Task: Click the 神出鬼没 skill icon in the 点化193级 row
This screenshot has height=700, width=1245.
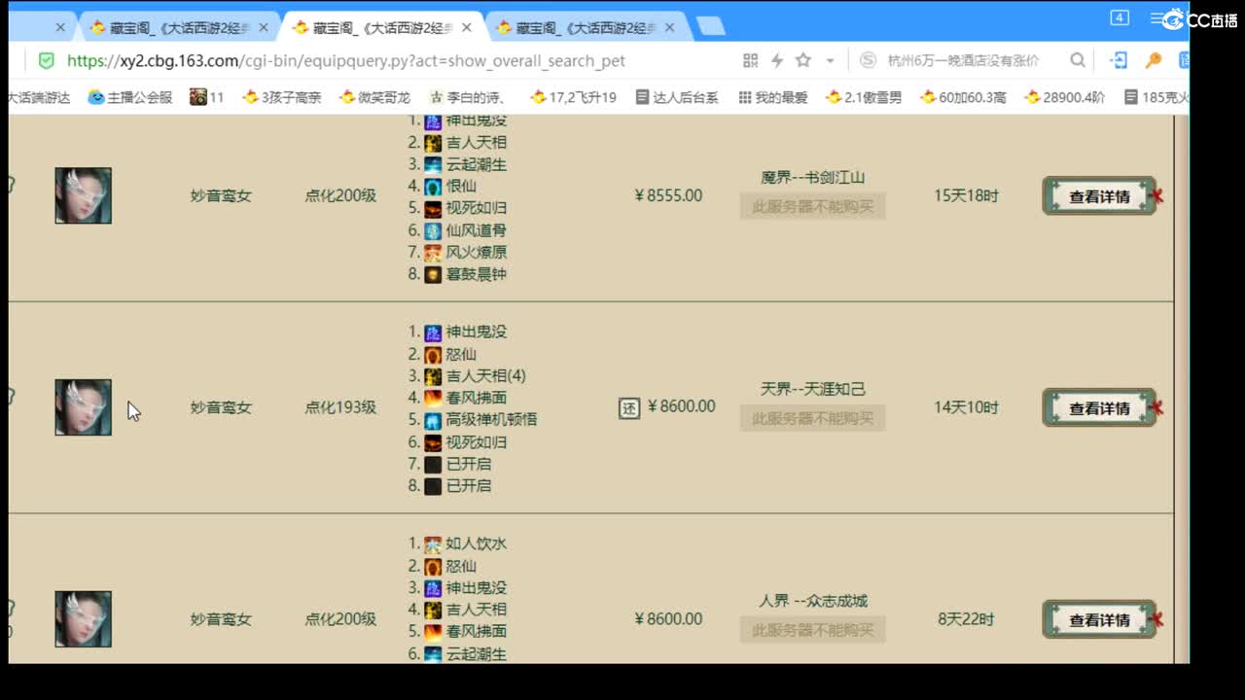Action: (x=433, y=332)
